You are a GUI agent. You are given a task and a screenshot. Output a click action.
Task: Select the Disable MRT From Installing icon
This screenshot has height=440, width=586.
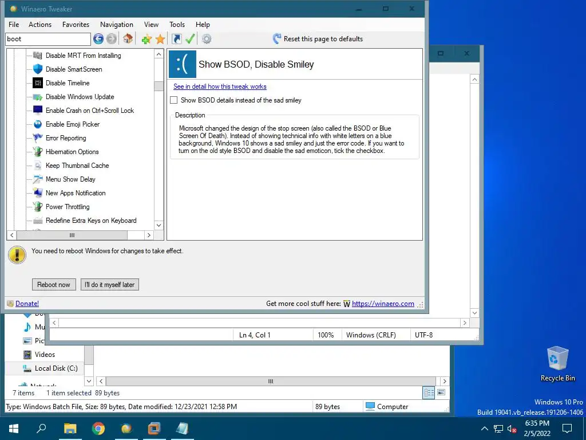pyautogui.click(x=38, y=56)
